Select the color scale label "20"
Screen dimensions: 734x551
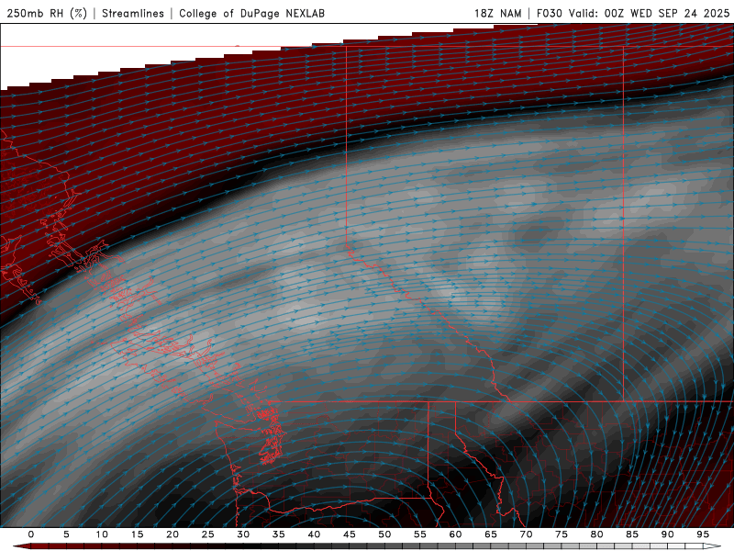[x=172, y=534]
